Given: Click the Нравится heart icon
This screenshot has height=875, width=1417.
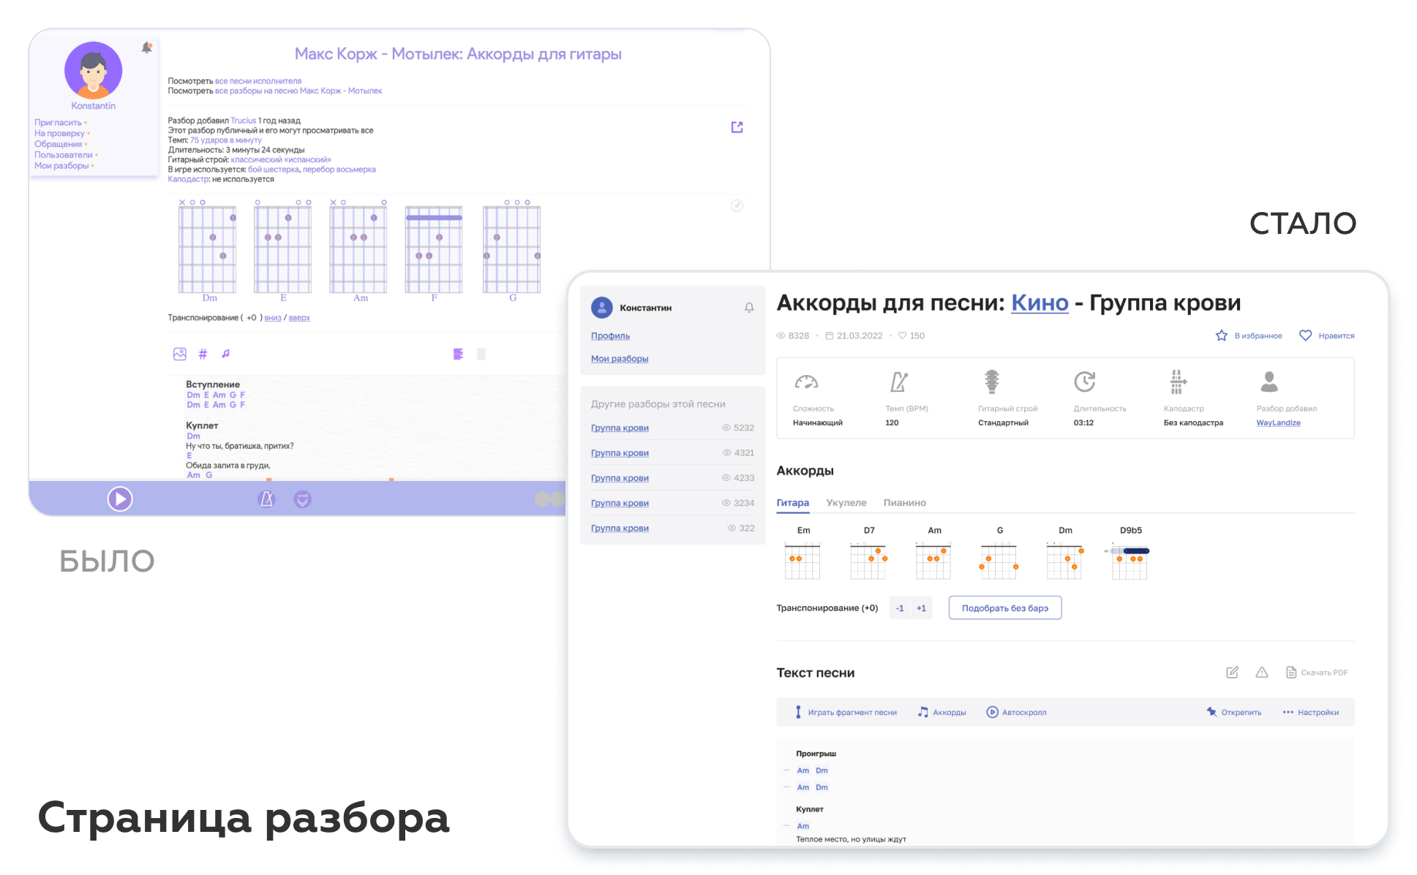Looking at the screenshot, I should pos(1305,336).
